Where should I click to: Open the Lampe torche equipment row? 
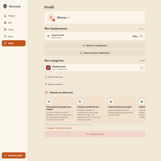[95, 36]
